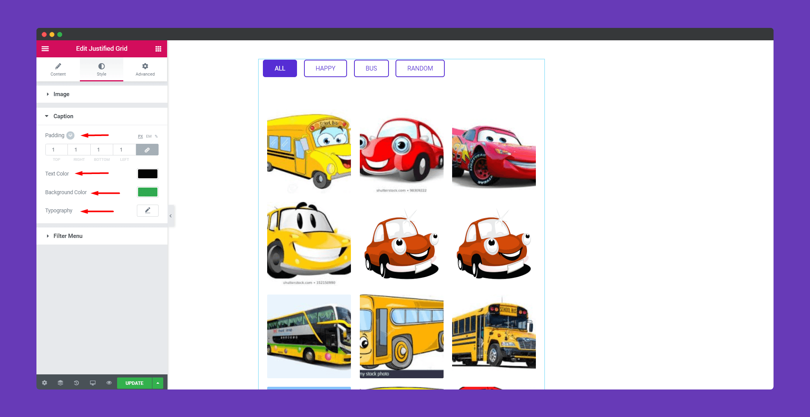810x417 pixels.
Task: Open the Navigator layers icon
Action: click(x=60, y=383)
